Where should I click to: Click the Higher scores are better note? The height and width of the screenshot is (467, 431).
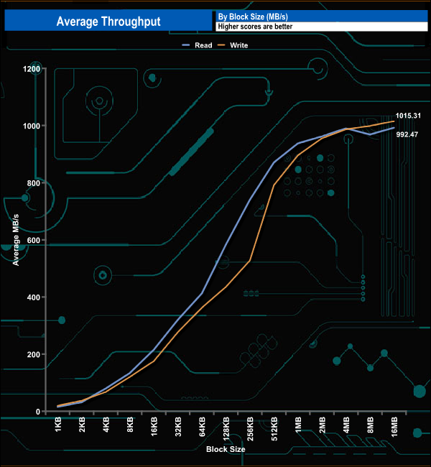pos(255,27)
